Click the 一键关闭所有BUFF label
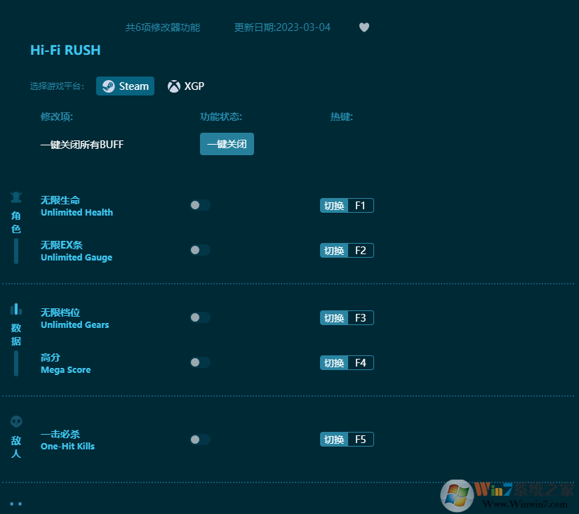The height and width of the screenshot is (514, 579). [82, 145]
